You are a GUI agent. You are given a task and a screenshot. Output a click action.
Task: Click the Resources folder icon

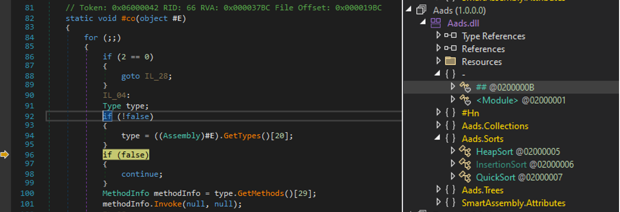(450, 62)
